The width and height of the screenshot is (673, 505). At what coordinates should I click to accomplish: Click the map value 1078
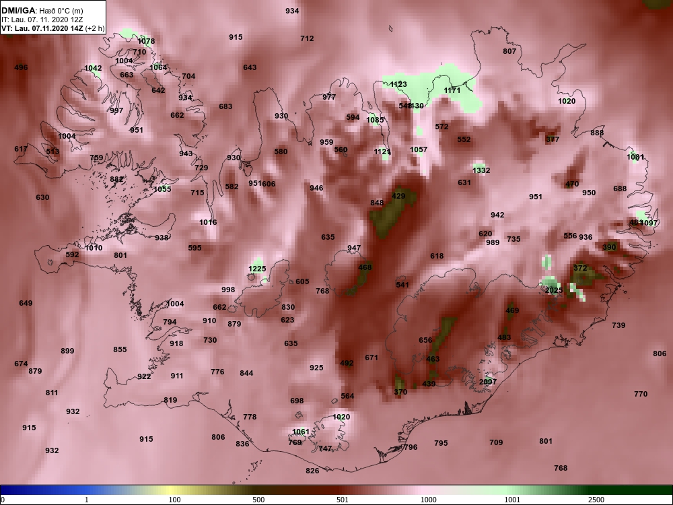(146, 41)
